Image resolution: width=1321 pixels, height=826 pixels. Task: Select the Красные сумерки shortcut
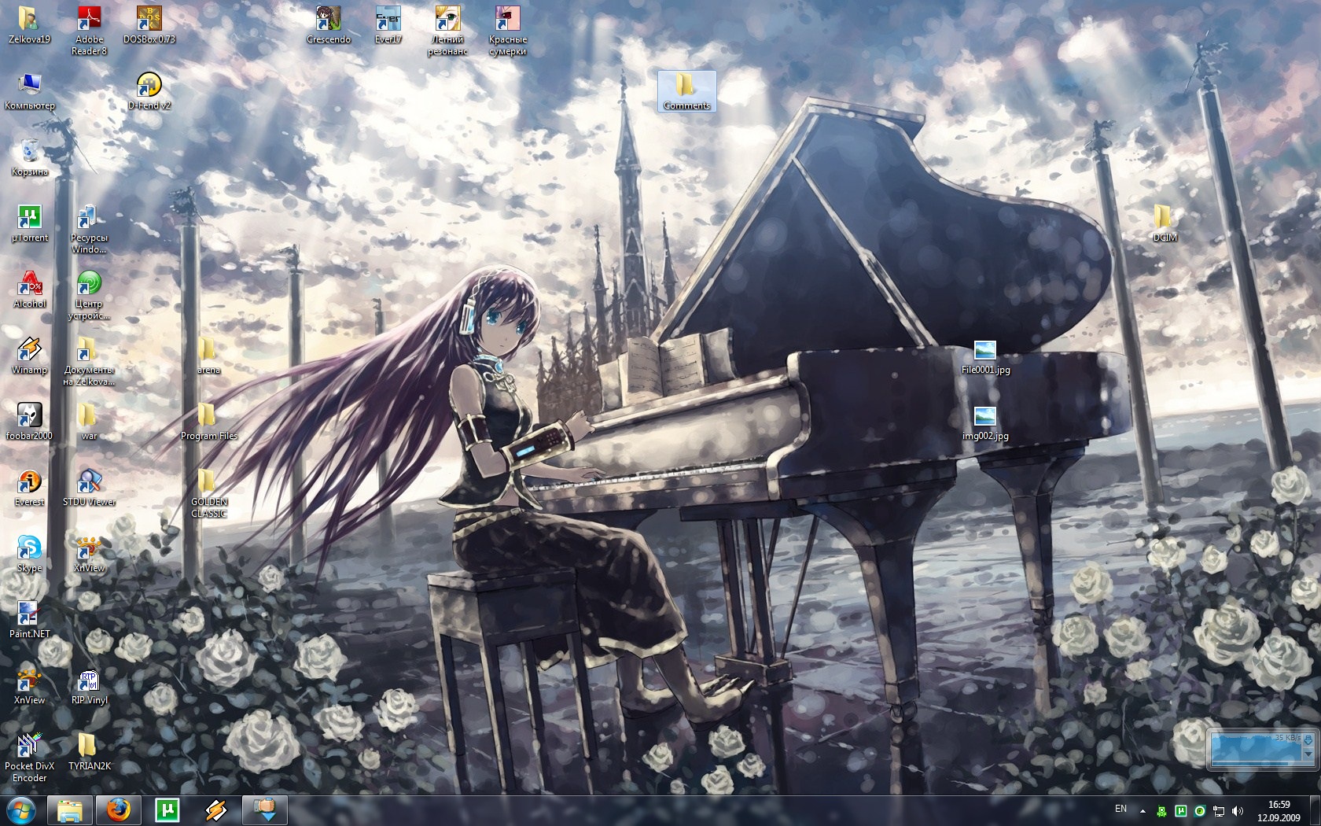507,30
